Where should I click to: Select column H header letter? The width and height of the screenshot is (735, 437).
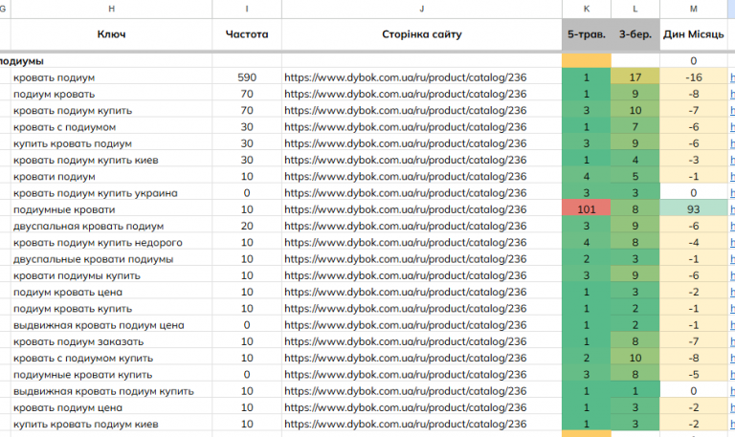click(x=111, y=9)
